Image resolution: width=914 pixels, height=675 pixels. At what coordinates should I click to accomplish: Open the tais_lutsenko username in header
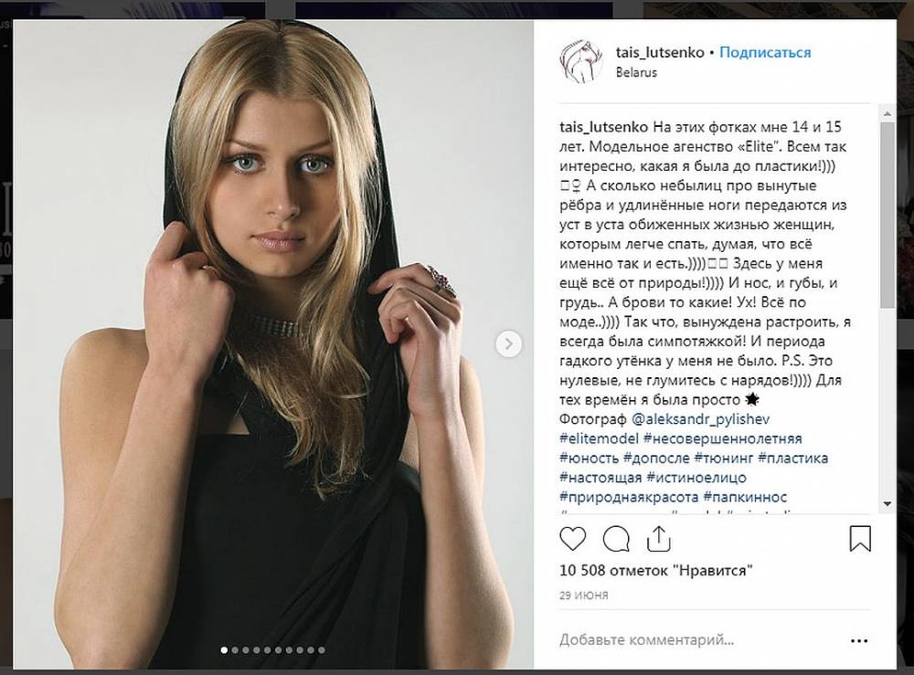point(660,52)
